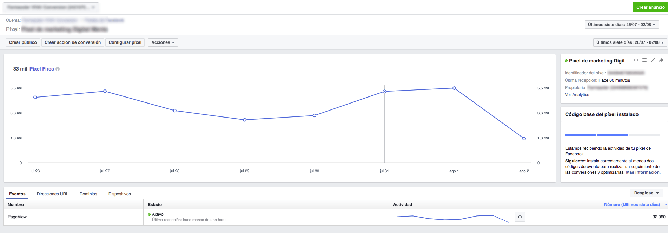This screenshot has height=233, width=668.
Task: Click the Crear público button
Action: (x=23, y=42)
